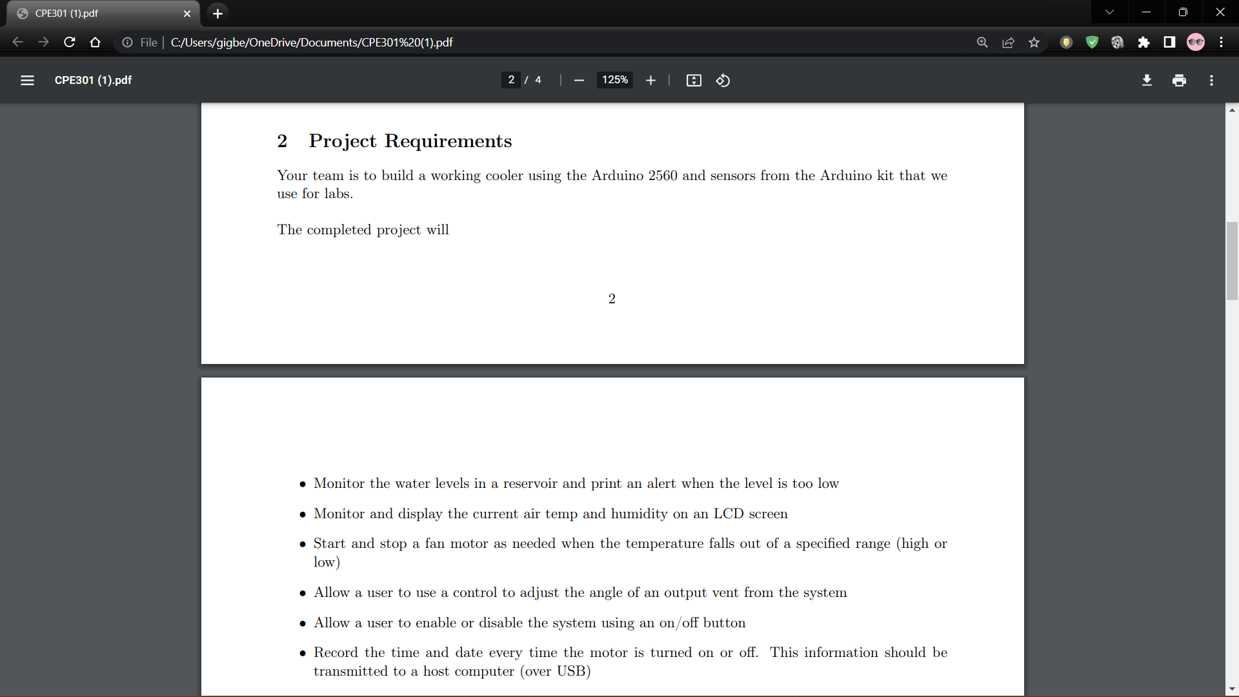
Task: Open the Chrome three-dot menu
Action: (1221, 43)
